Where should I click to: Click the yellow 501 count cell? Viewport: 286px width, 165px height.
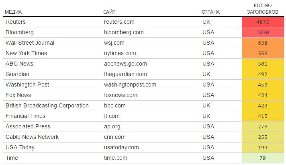tap(263, 64)
